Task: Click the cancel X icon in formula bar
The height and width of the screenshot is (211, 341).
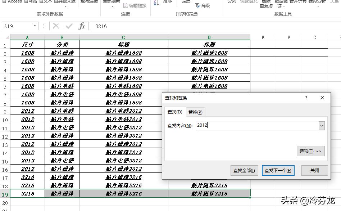Action: click(56, 26)
